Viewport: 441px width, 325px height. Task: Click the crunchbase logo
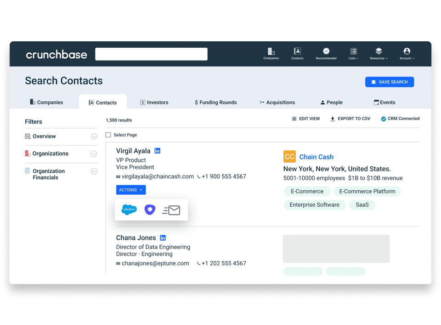[x=56, y=55]
